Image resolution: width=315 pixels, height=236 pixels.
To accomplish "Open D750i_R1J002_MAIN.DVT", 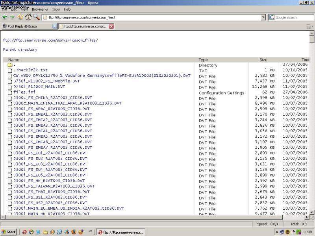I will click(39, 87).
